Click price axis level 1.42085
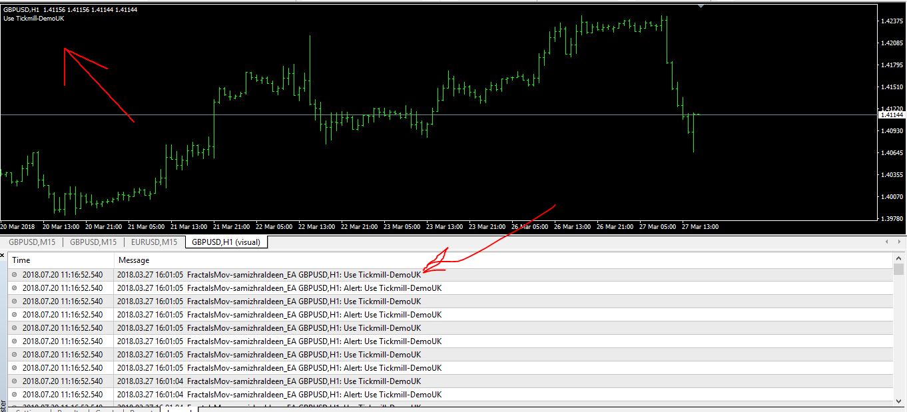907x412 pixels. click(891, 43)
